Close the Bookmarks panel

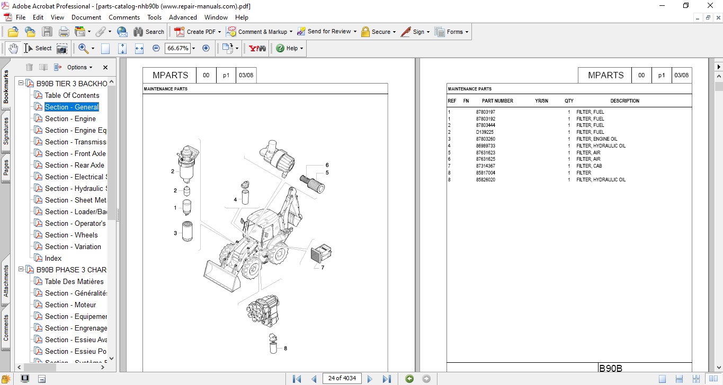(x=105, y=67)
